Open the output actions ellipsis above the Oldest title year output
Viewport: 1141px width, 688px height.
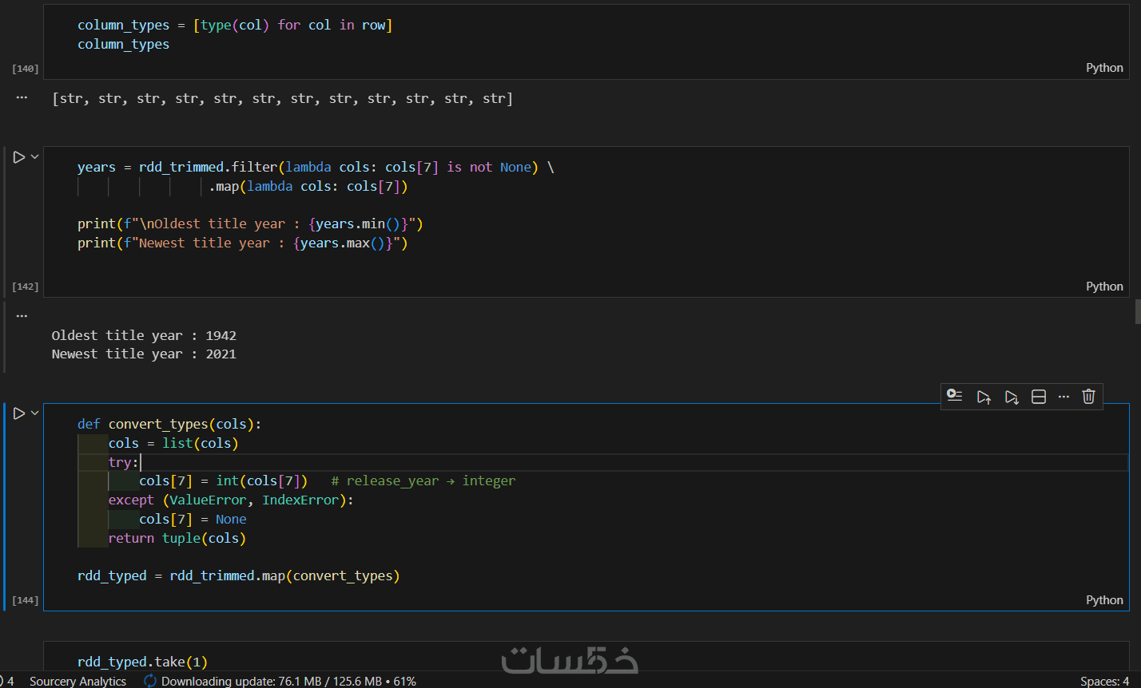point(22,315)
